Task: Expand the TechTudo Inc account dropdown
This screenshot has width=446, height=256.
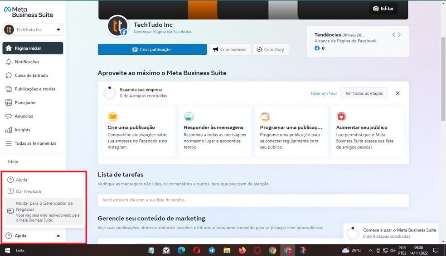Action: point(33,29)
